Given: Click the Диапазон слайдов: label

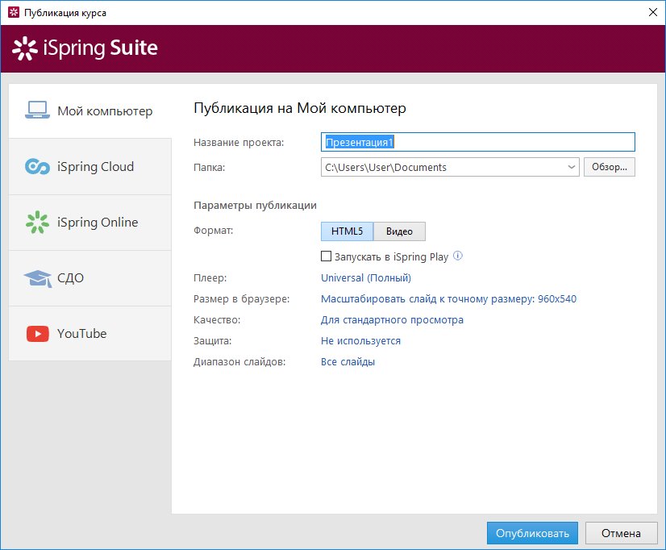Looking at the screenshot, I should [239, 362].
